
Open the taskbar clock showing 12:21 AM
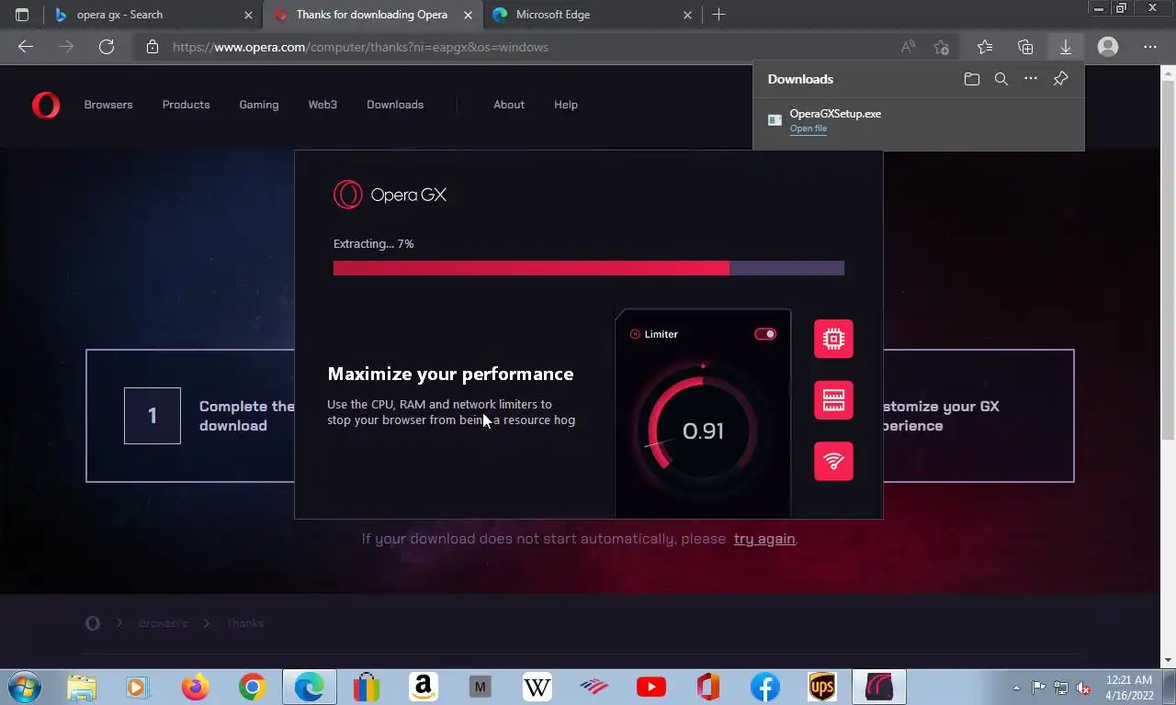(1129, 688)
